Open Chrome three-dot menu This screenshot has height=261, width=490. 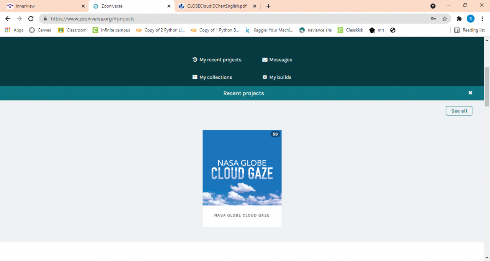(482, 18)
